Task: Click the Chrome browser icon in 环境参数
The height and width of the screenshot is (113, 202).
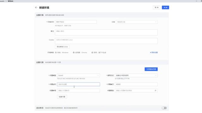Action: tap(74, 52)
